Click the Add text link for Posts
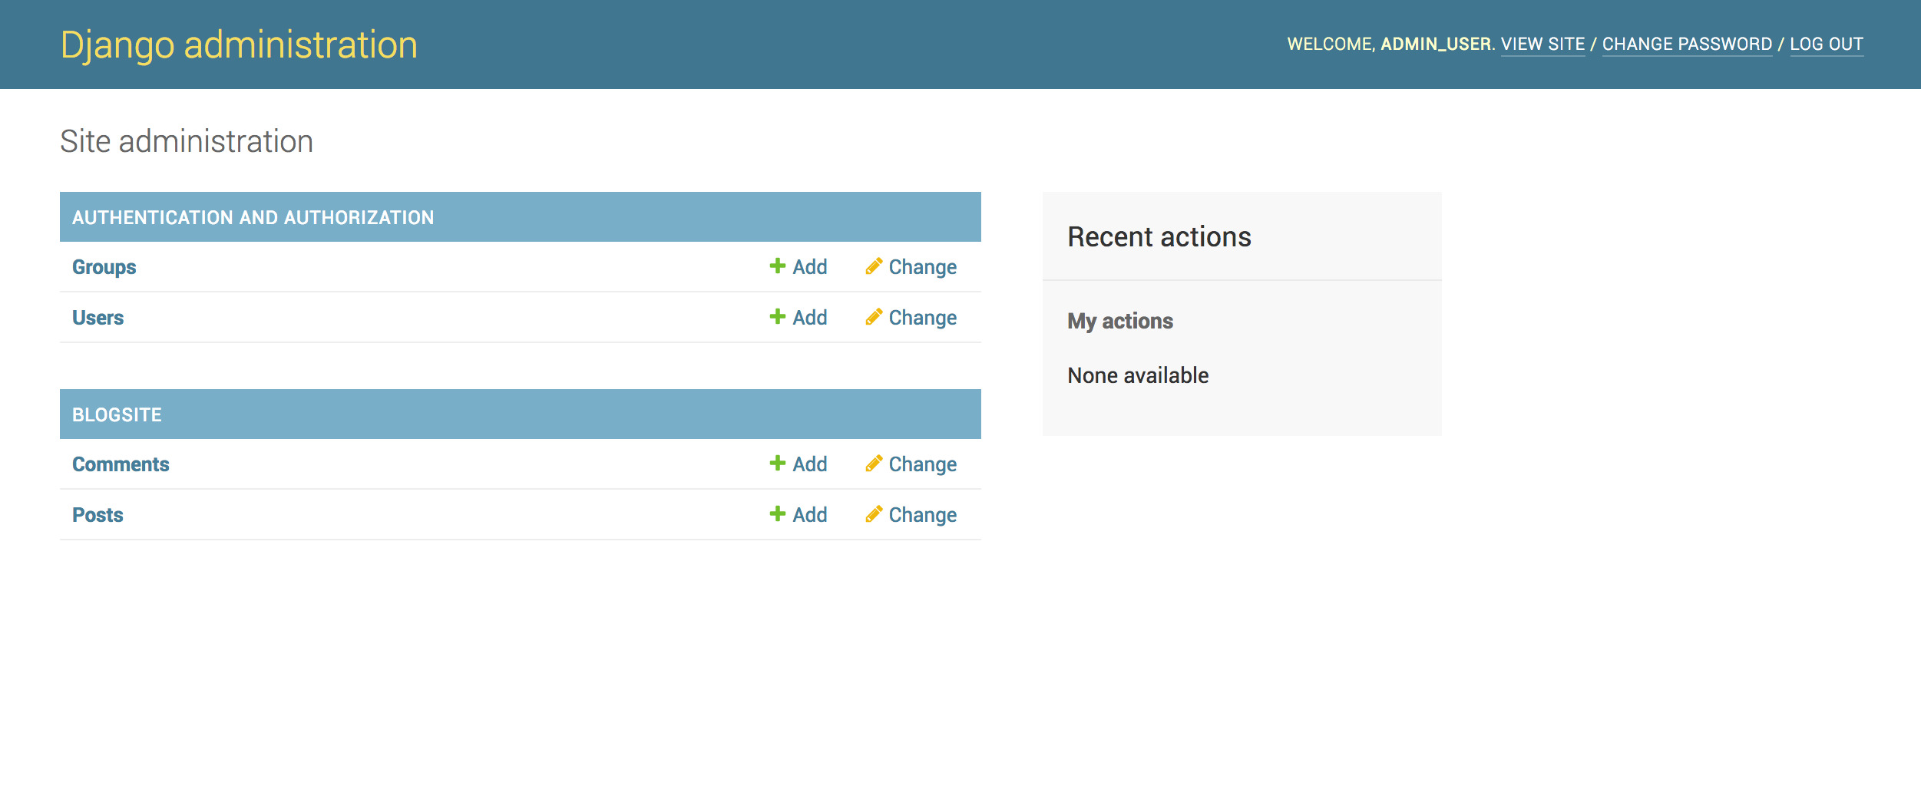This screenshot has width=1921, height=789. click(x=809, y=515)
